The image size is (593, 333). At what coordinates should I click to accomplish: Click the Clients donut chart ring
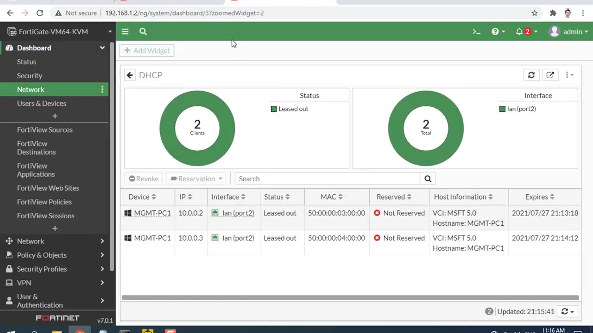point(167,128)
